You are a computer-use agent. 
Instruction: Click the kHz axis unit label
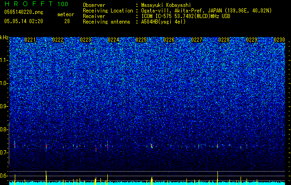coord(4,37)
